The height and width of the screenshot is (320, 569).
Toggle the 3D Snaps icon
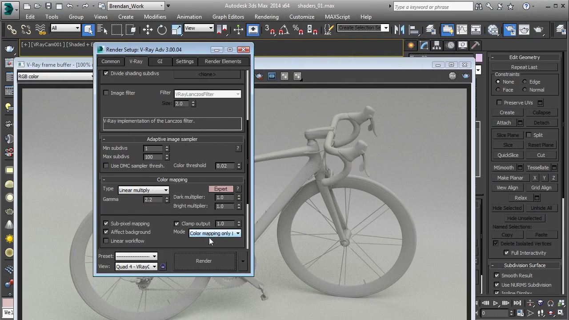click(270, 30)
